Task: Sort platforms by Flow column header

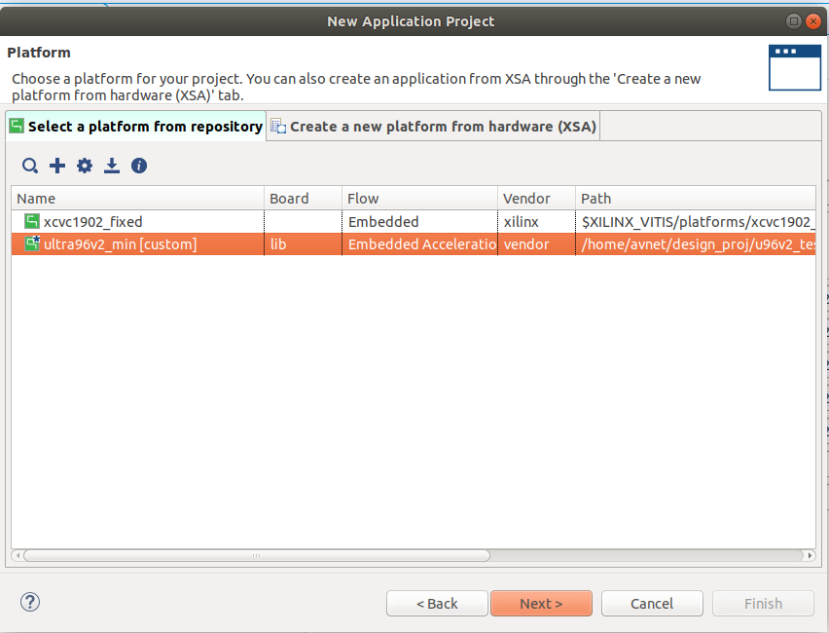Action: tap(418, 198)
